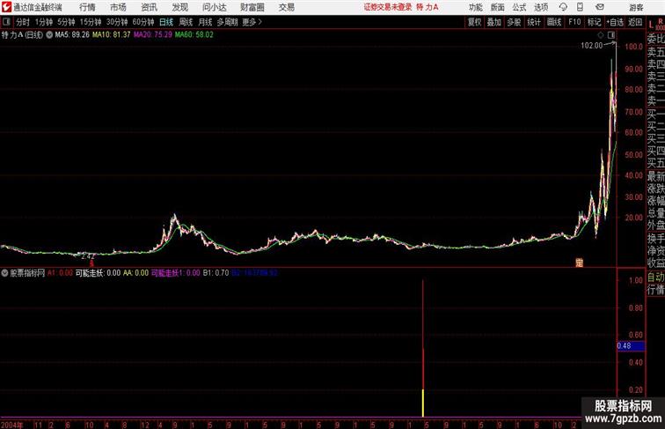665x429 pixels.
Task: Select the 多周期 tab
Action: tap(227, 22)
